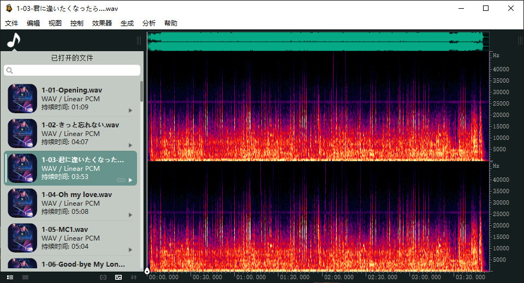The width and height of the screenshot is (524, 283).
Task: Click the 03:00.000 timeline label
Action: click(426, 277)
